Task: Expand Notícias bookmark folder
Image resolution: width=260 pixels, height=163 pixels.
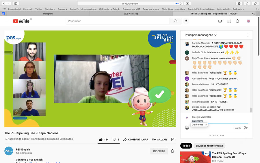Action: pos(50,9)
